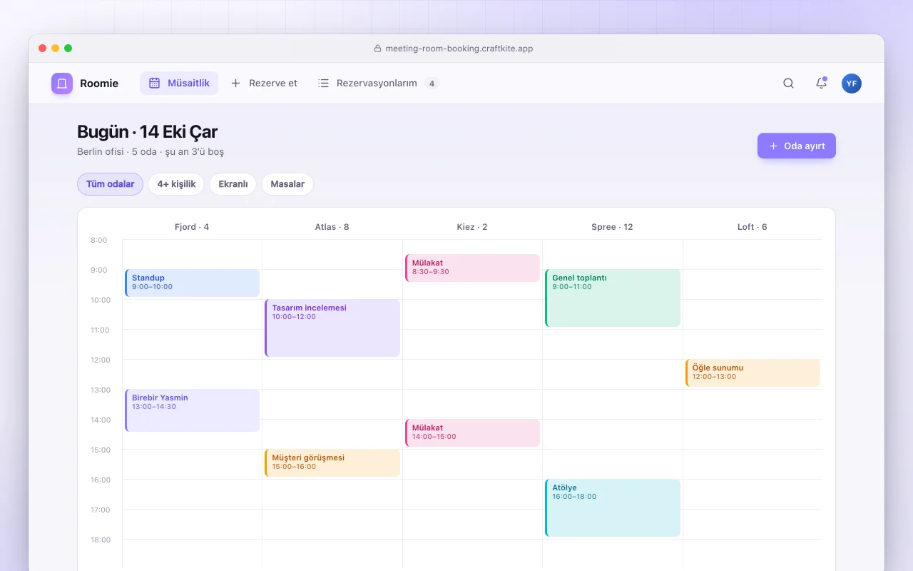Image resolution: width=913 pixels, height=571 pixels.
Task: Toggle the 4+ kişilik filter chip
Action: (x=176, y=184)
